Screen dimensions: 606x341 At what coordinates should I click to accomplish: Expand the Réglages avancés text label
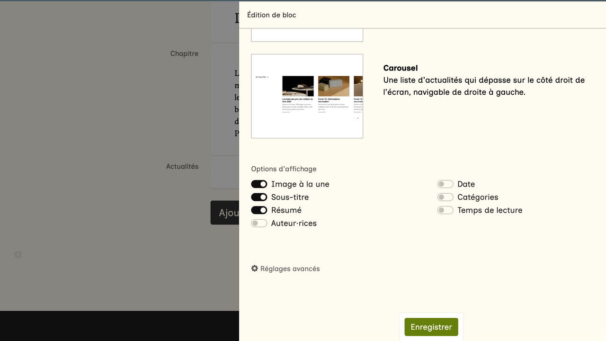pyautogui.click(x=290, y=269)
